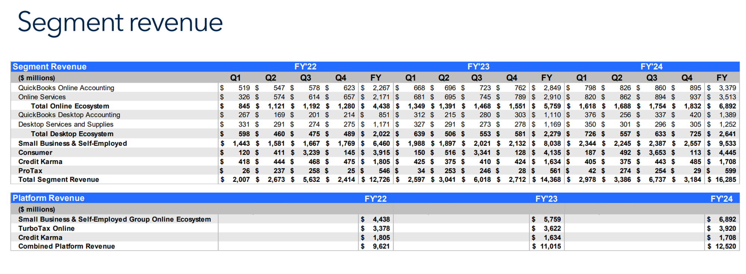This screenshot has width=746, height=274.
Task: Select Small Business & Self-Employed FY'23 total 8,038
Action: [552, 144]
